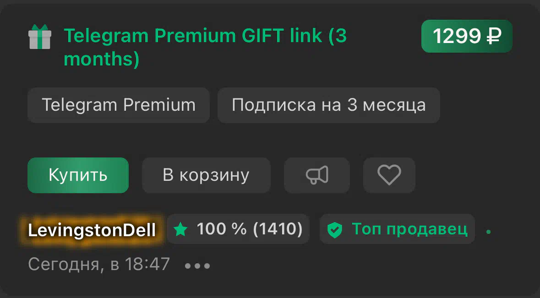Click the green star rating icon

coord(180,229)
